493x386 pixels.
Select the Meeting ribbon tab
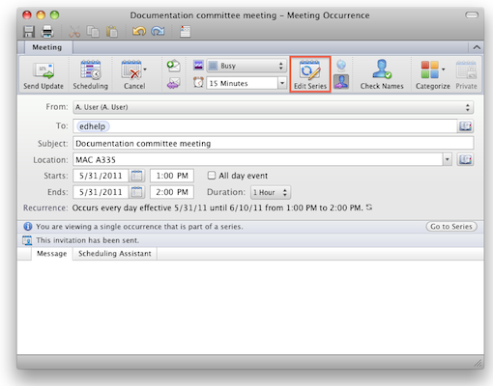click(47, 47)
